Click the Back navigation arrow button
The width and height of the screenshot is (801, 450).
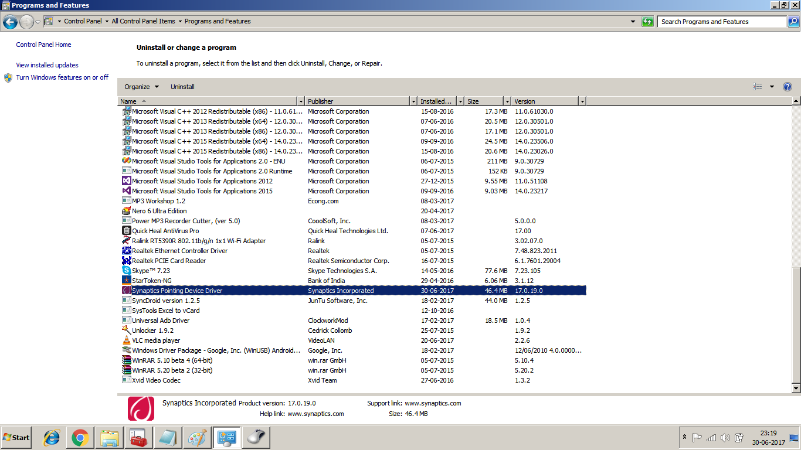click(10, 22)
